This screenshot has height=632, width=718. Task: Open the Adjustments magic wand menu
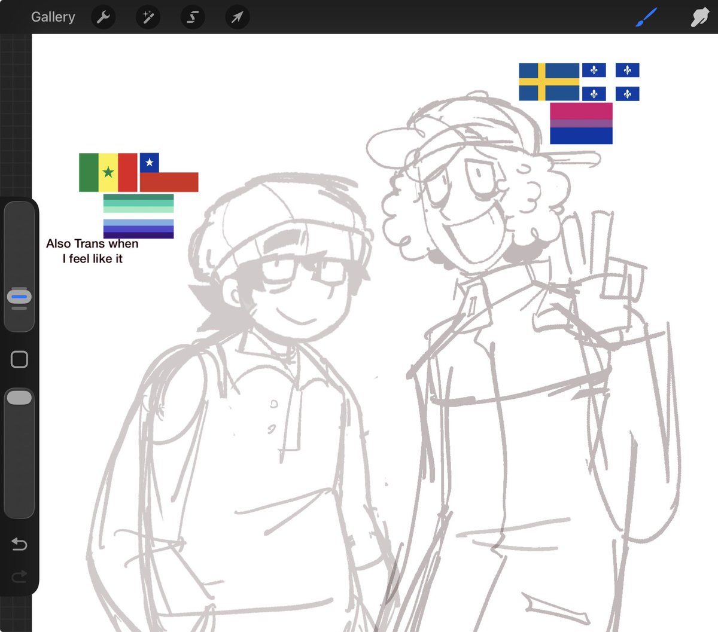click(x=148, y=17)
